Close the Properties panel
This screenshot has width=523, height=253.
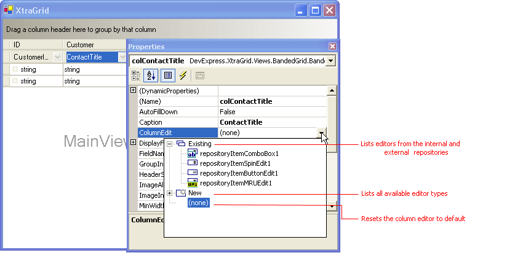pos(332,46)
